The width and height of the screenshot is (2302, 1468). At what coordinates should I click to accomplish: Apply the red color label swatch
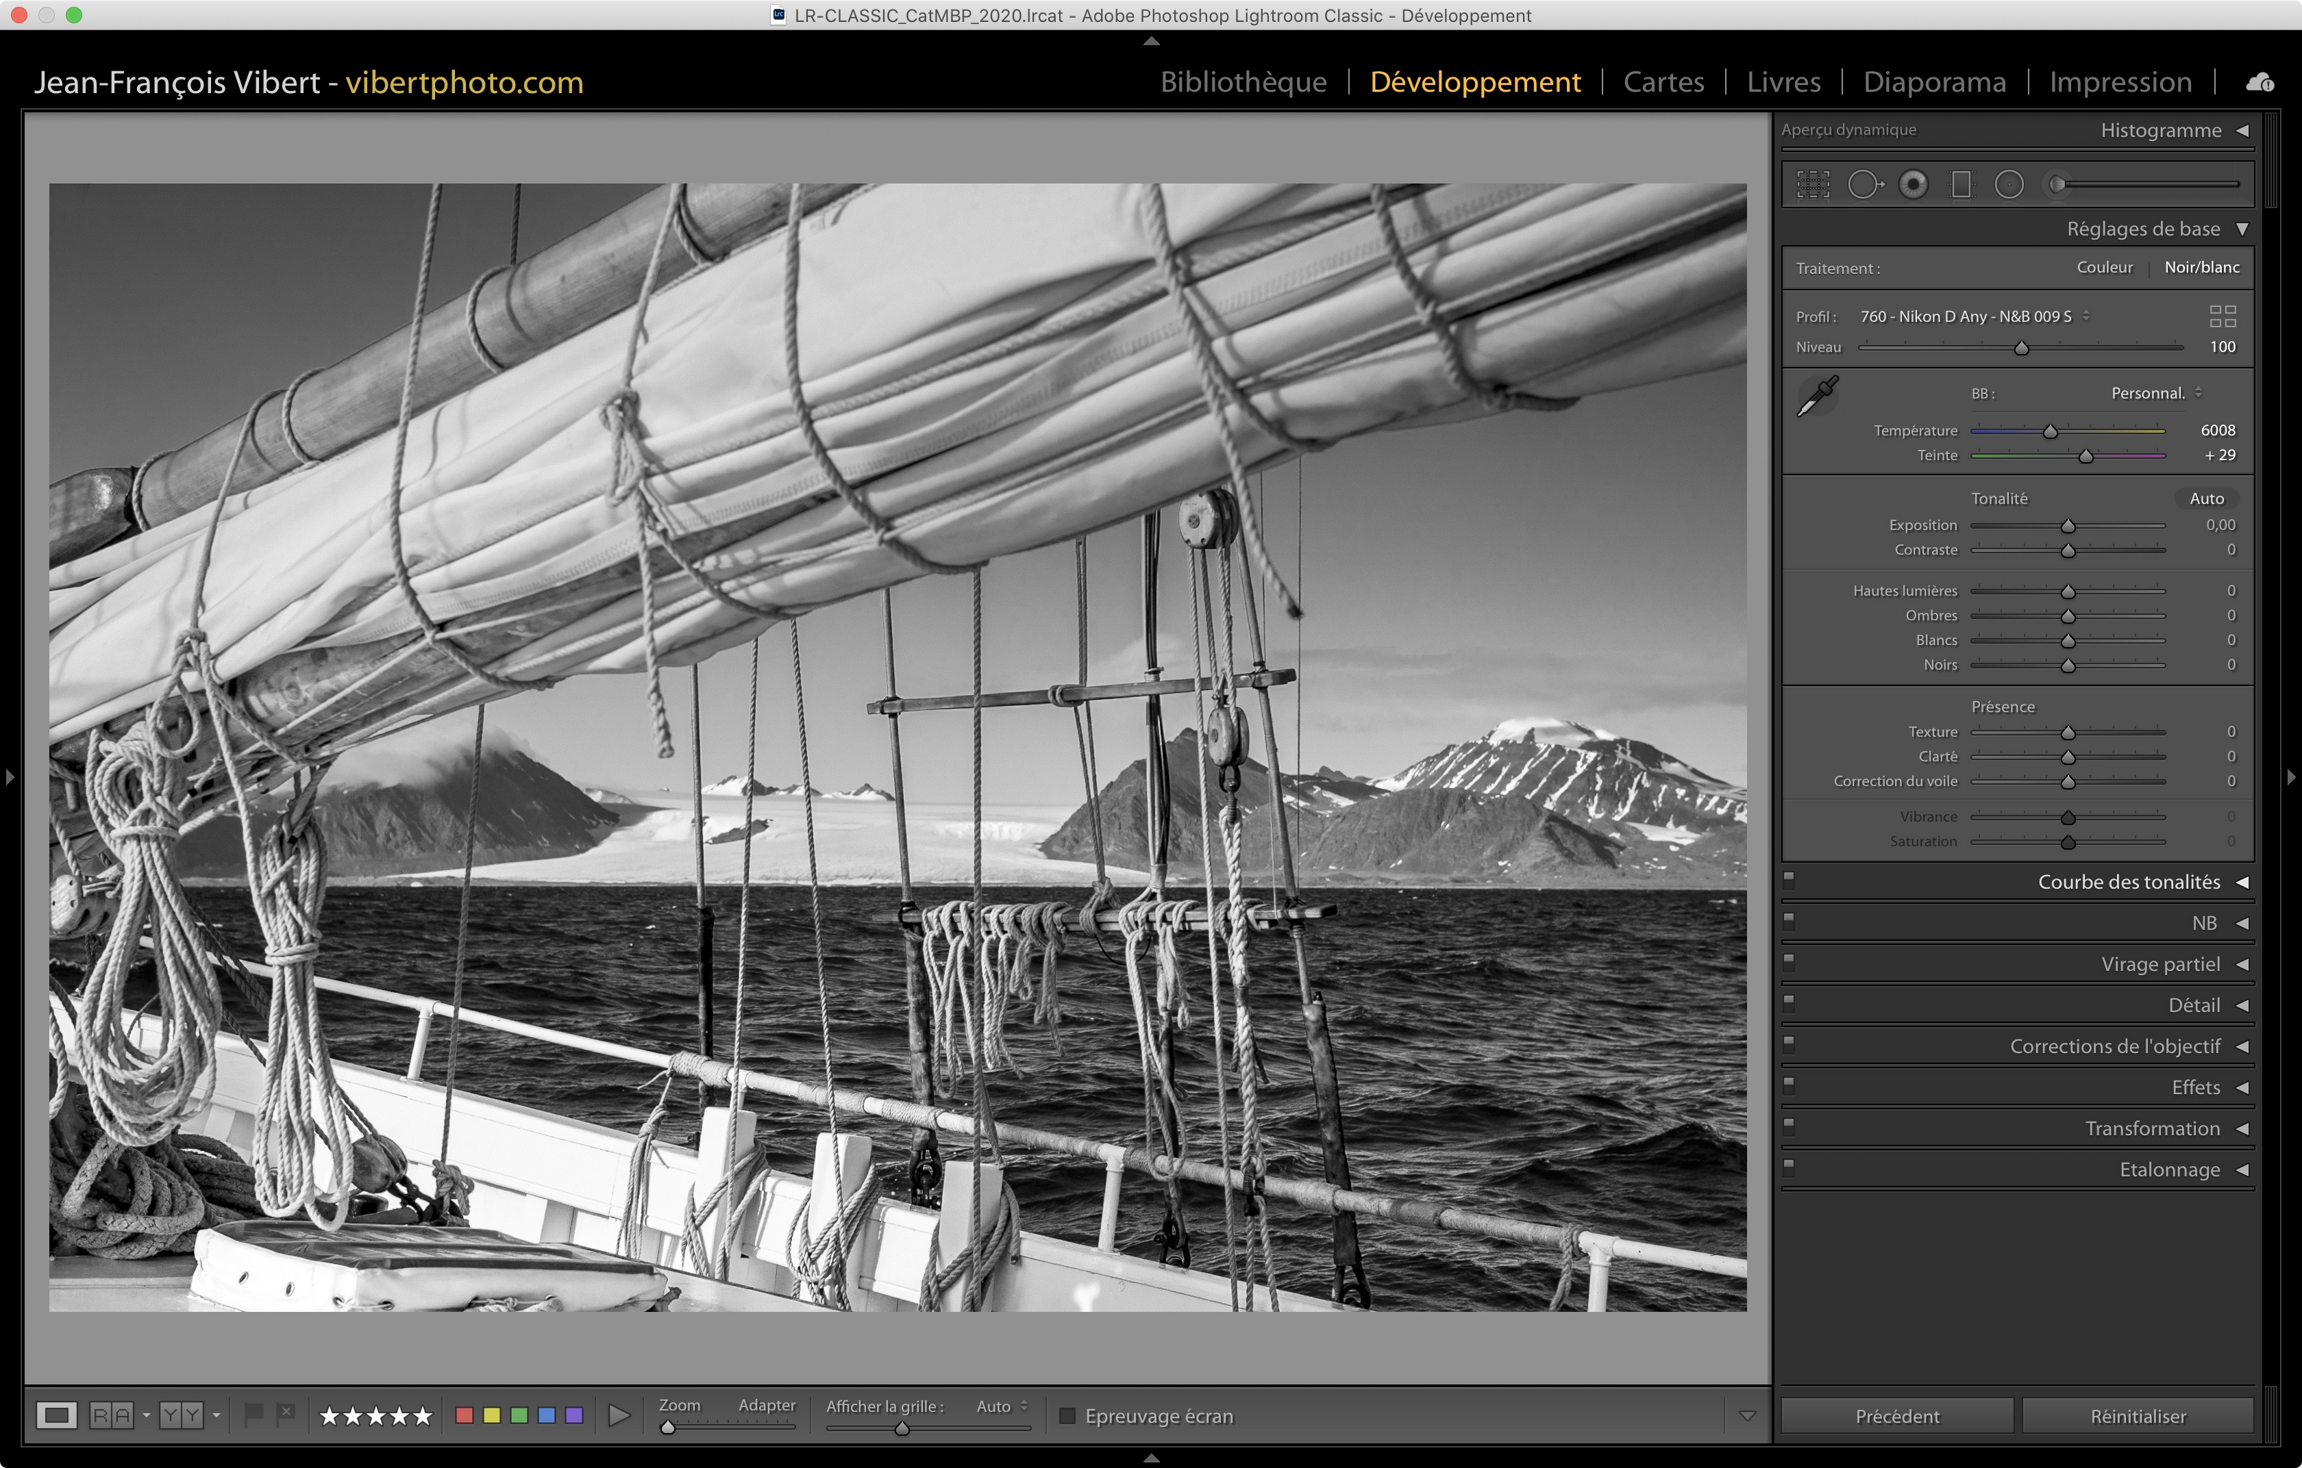[x=465, y=1415]
